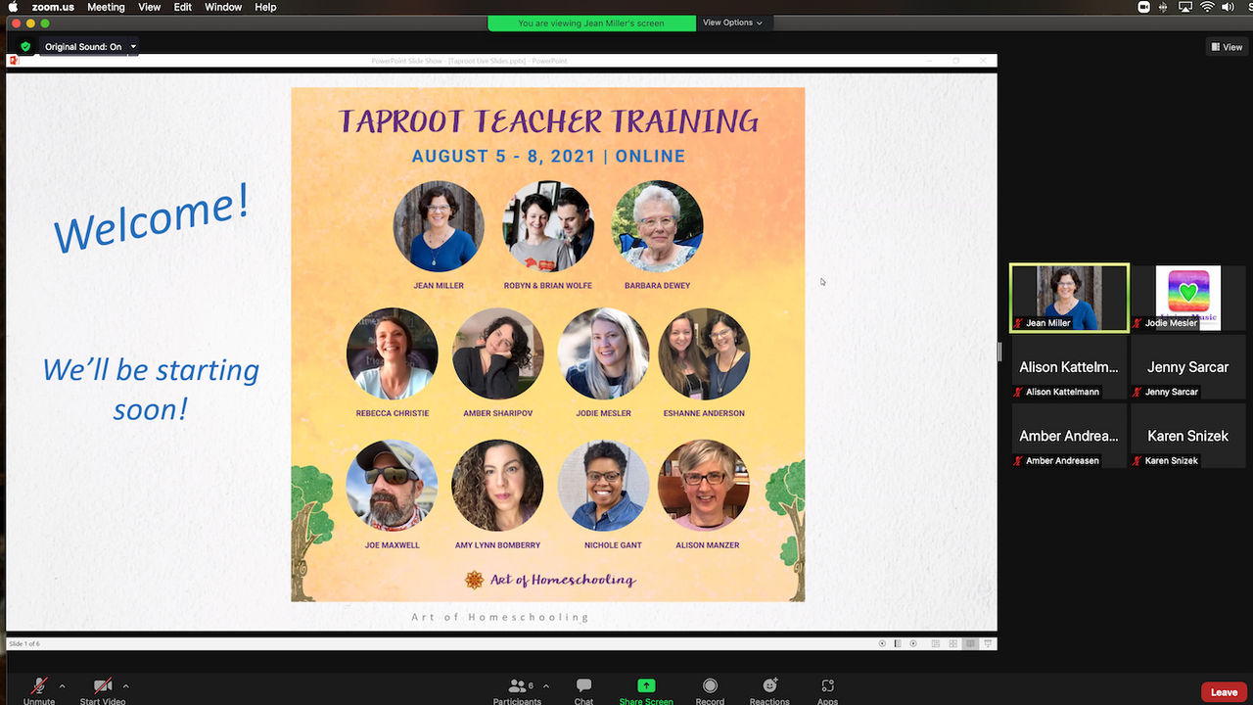Click 'We'll be starting soon!' slide text
The image size is (1253, 705).
(x=150, y=389)
